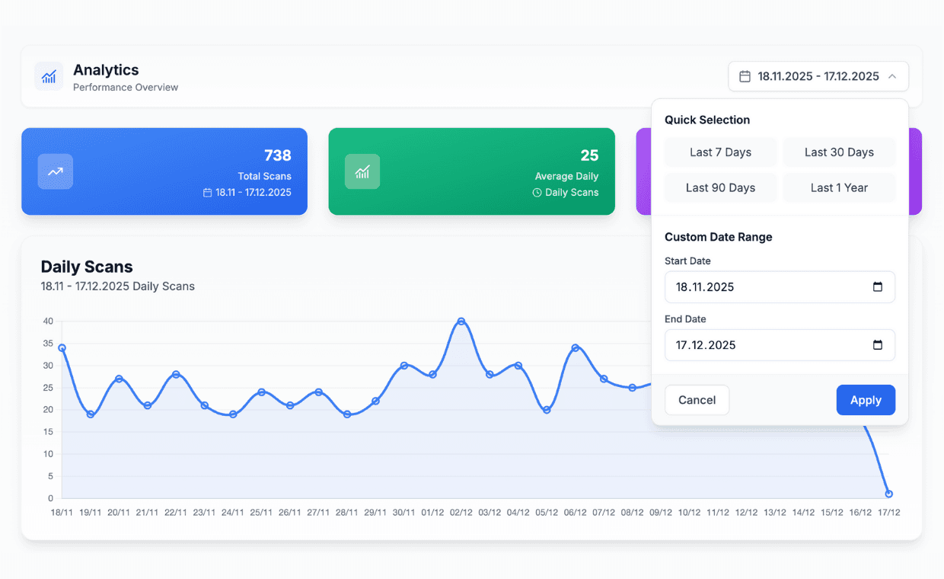Viewport: 944px width, 579px height.
Task: Click the Quick Selection heading
Action: pos(707,120)
